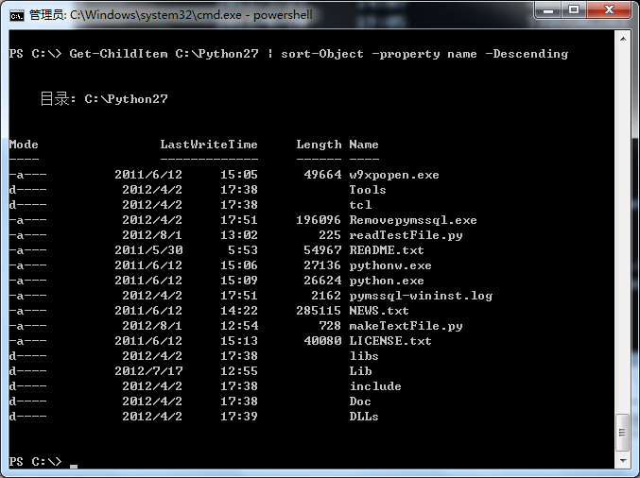
Task: Click the cmd.exe icon in title bar
Action: coord(17,15)
